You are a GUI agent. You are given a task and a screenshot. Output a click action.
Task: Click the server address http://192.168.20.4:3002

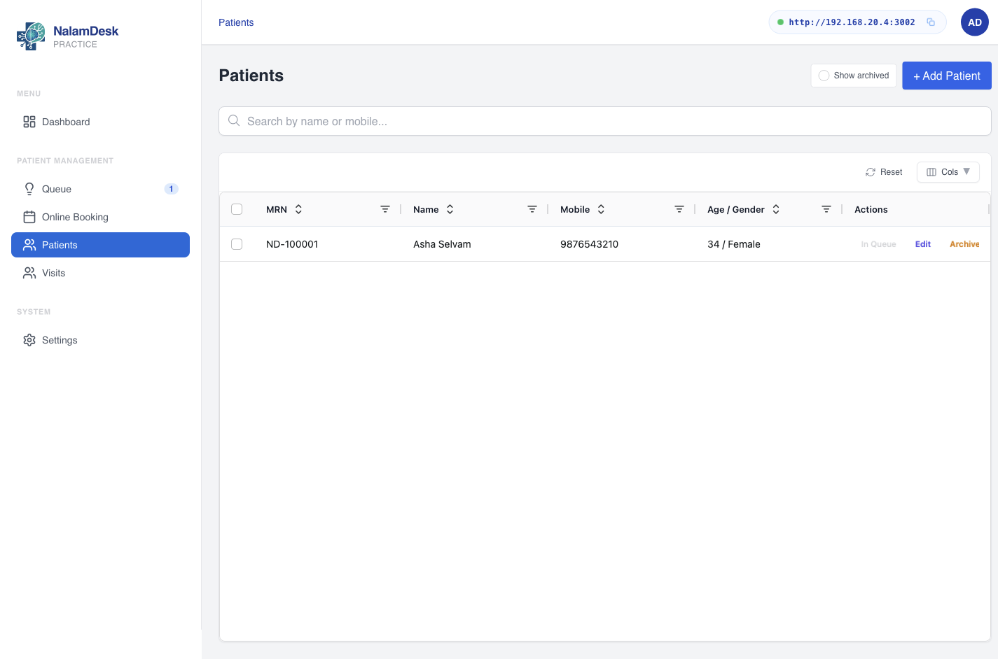pyautogui.click(x=852, y=22)
